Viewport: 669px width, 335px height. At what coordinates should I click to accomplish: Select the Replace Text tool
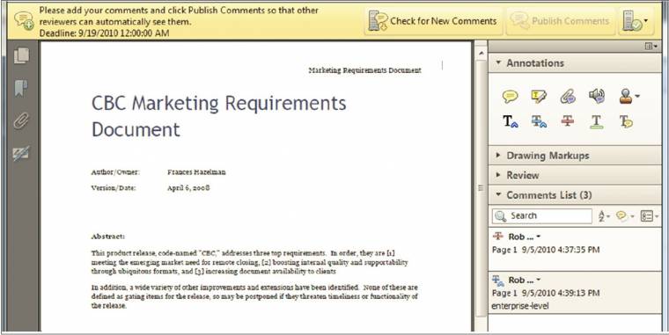(x=539, y=122)
